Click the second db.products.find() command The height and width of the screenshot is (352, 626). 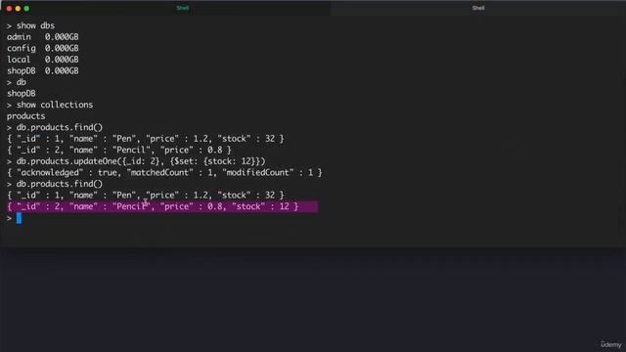click(55, 184)
